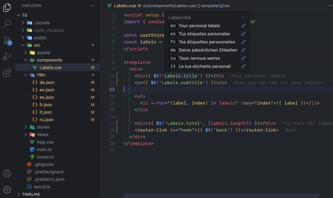Click the Labels.title popup header text

coord(179,17)
